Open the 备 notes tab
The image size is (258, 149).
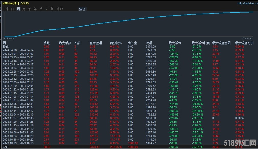(52, 9)
